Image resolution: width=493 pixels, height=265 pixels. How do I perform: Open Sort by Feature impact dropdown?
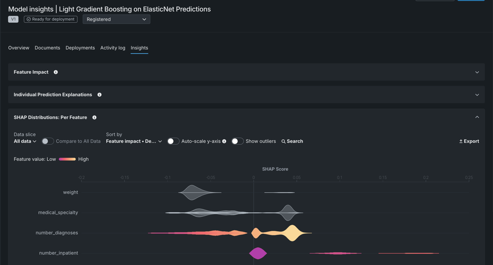click(134, 141)
